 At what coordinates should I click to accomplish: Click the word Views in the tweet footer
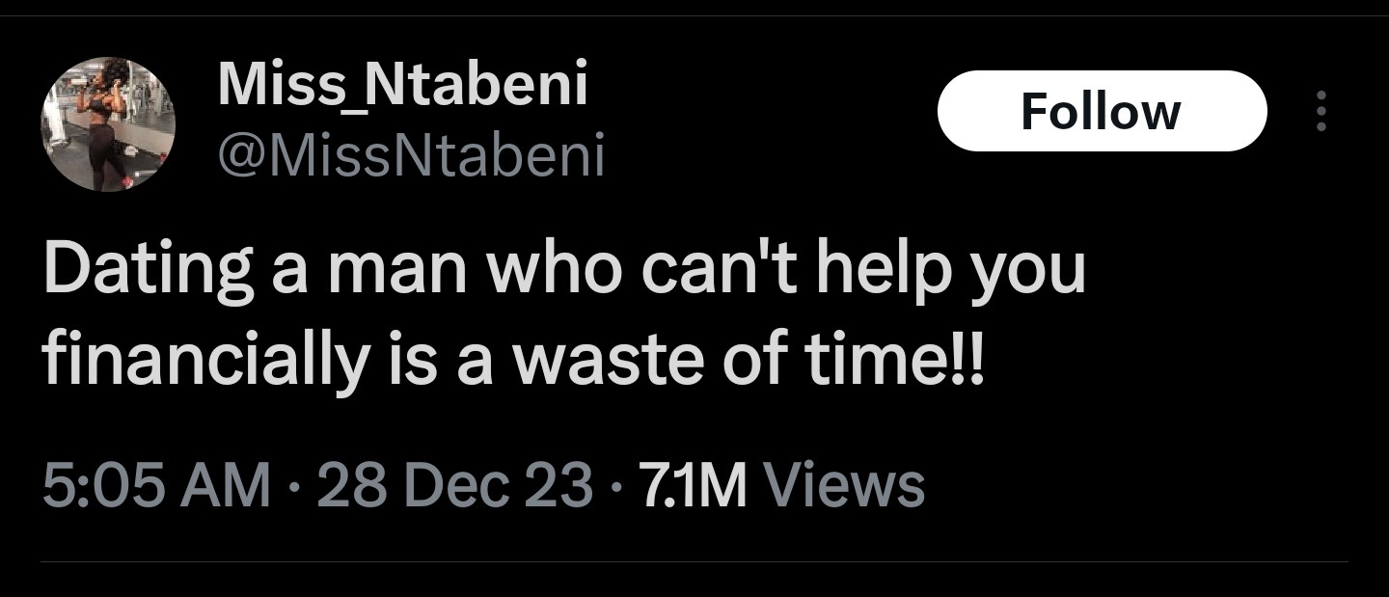[x=844, y=484]
